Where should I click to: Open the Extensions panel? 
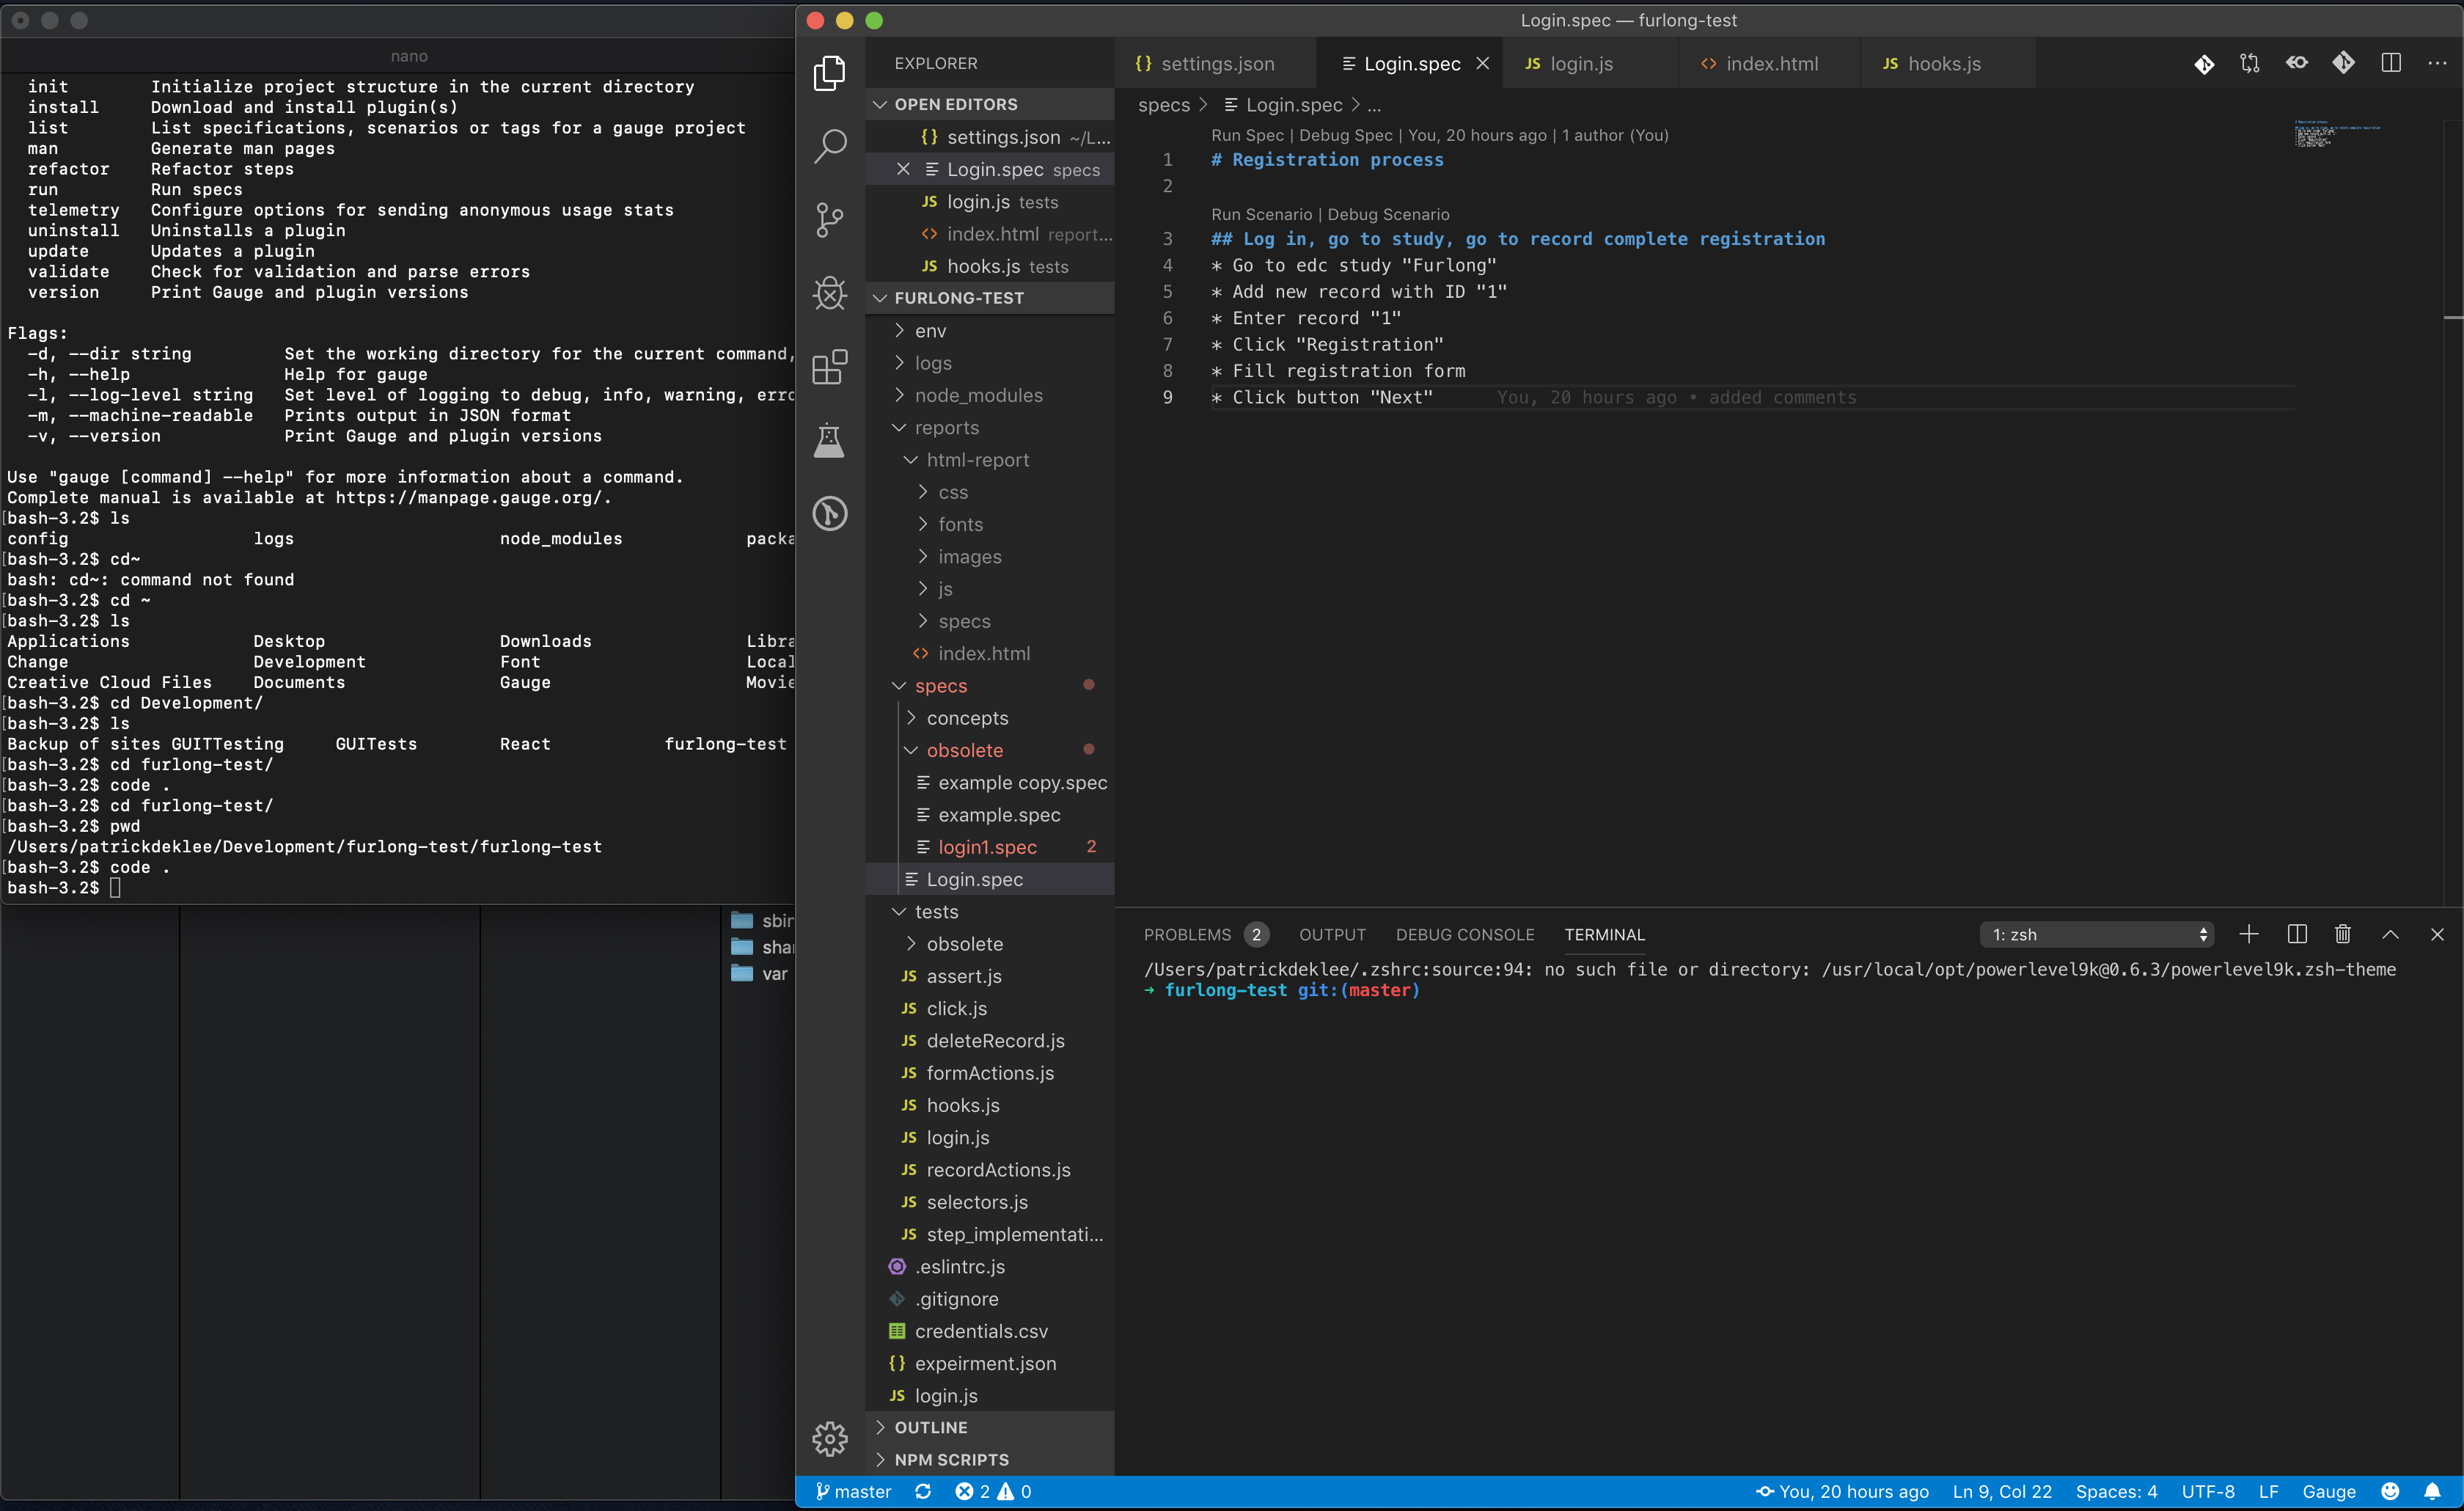(x=830, y=367)
